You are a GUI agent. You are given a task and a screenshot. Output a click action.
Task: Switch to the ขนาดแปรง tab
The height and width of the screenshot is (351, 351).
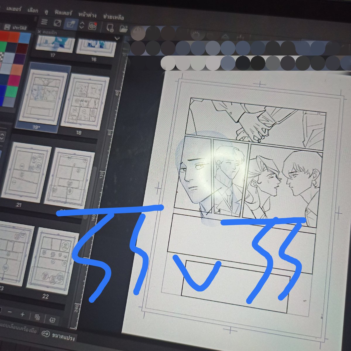point(63,337)
